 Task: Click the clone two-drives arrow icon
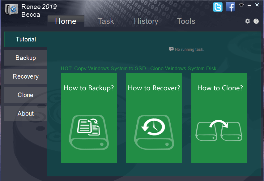tap(219, 130)
